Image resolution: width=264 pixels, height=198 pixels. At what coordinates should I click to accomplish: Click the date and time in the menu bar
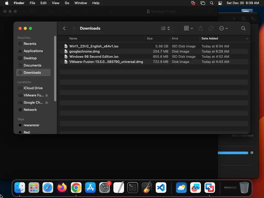[243, 3]
